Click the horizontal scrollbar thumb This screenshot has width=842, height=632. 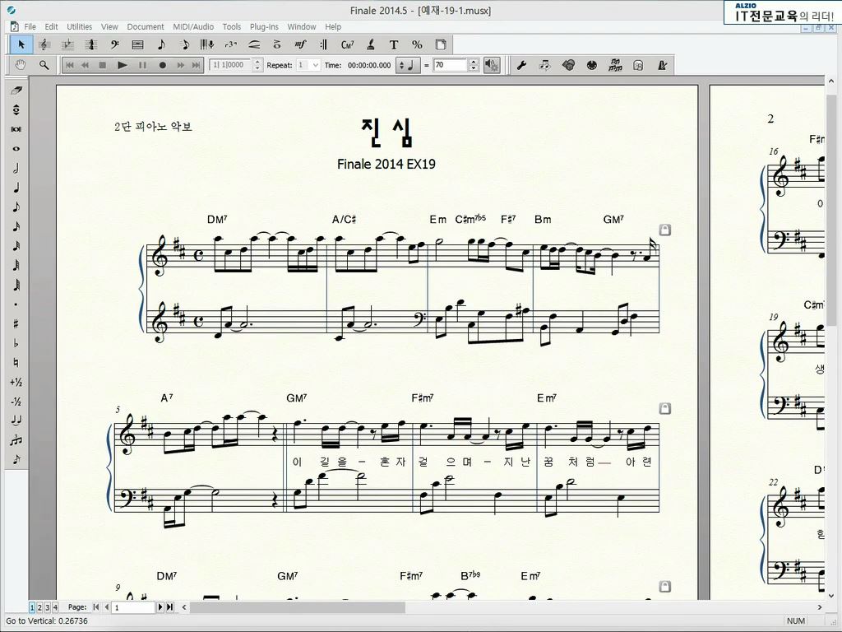(298, 607)
